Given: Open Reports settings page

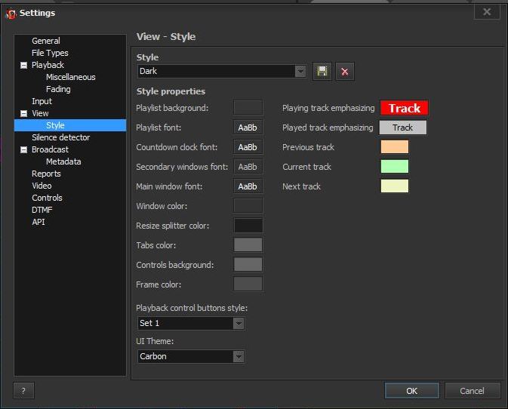Looking at the screenshot, I should click(46, 174).
